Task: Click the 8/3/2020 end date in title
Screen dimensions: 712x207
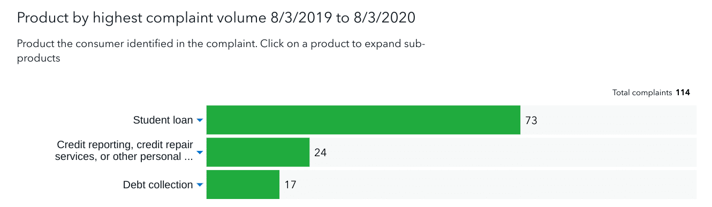Action: tap(384, 18)
